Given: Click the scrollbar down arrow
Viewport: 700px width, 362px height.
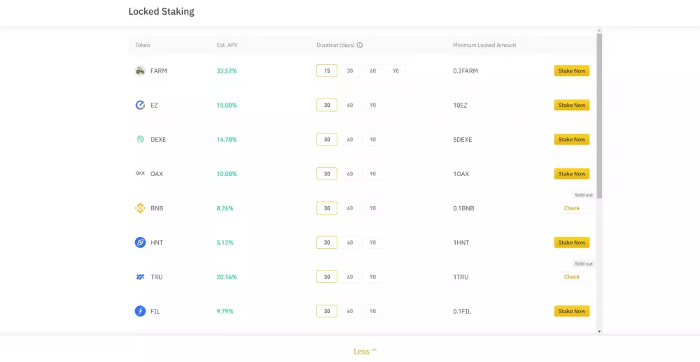Looking at the screenshot, I should point(599,332).
